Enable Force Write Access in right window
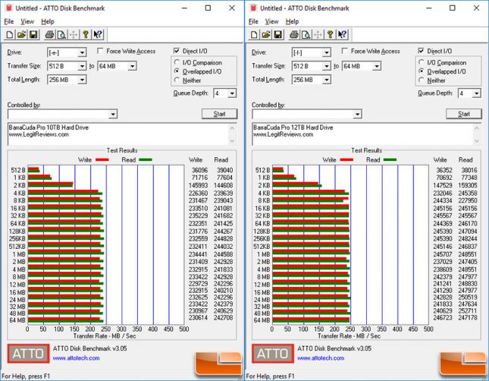This screenshot has width=489, height=381. (345, 51)
